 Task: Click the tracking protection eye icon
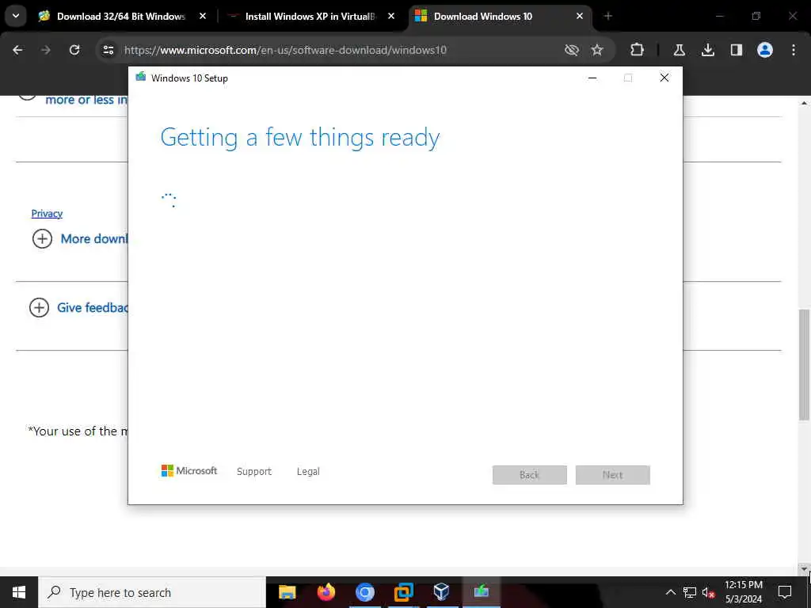[x=572, y=50]
